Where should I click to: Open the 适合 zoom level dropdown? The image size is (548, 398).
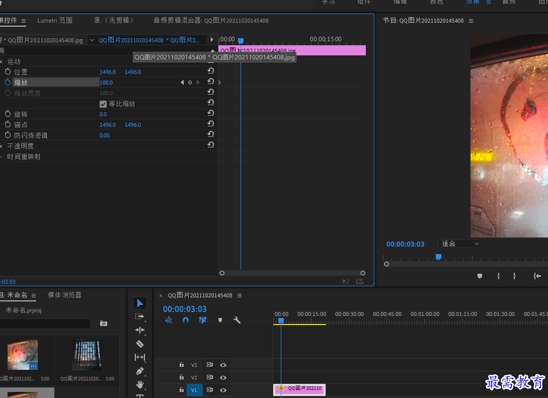pyautogui.click(x=459, y=244)
